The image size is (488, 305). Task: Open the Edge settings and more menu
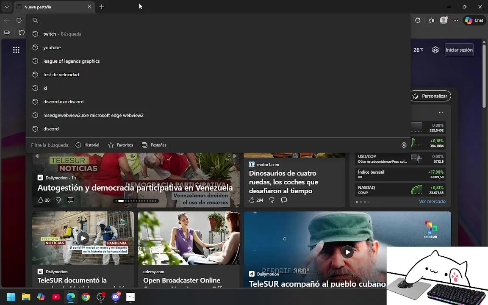tap(456, 20)
